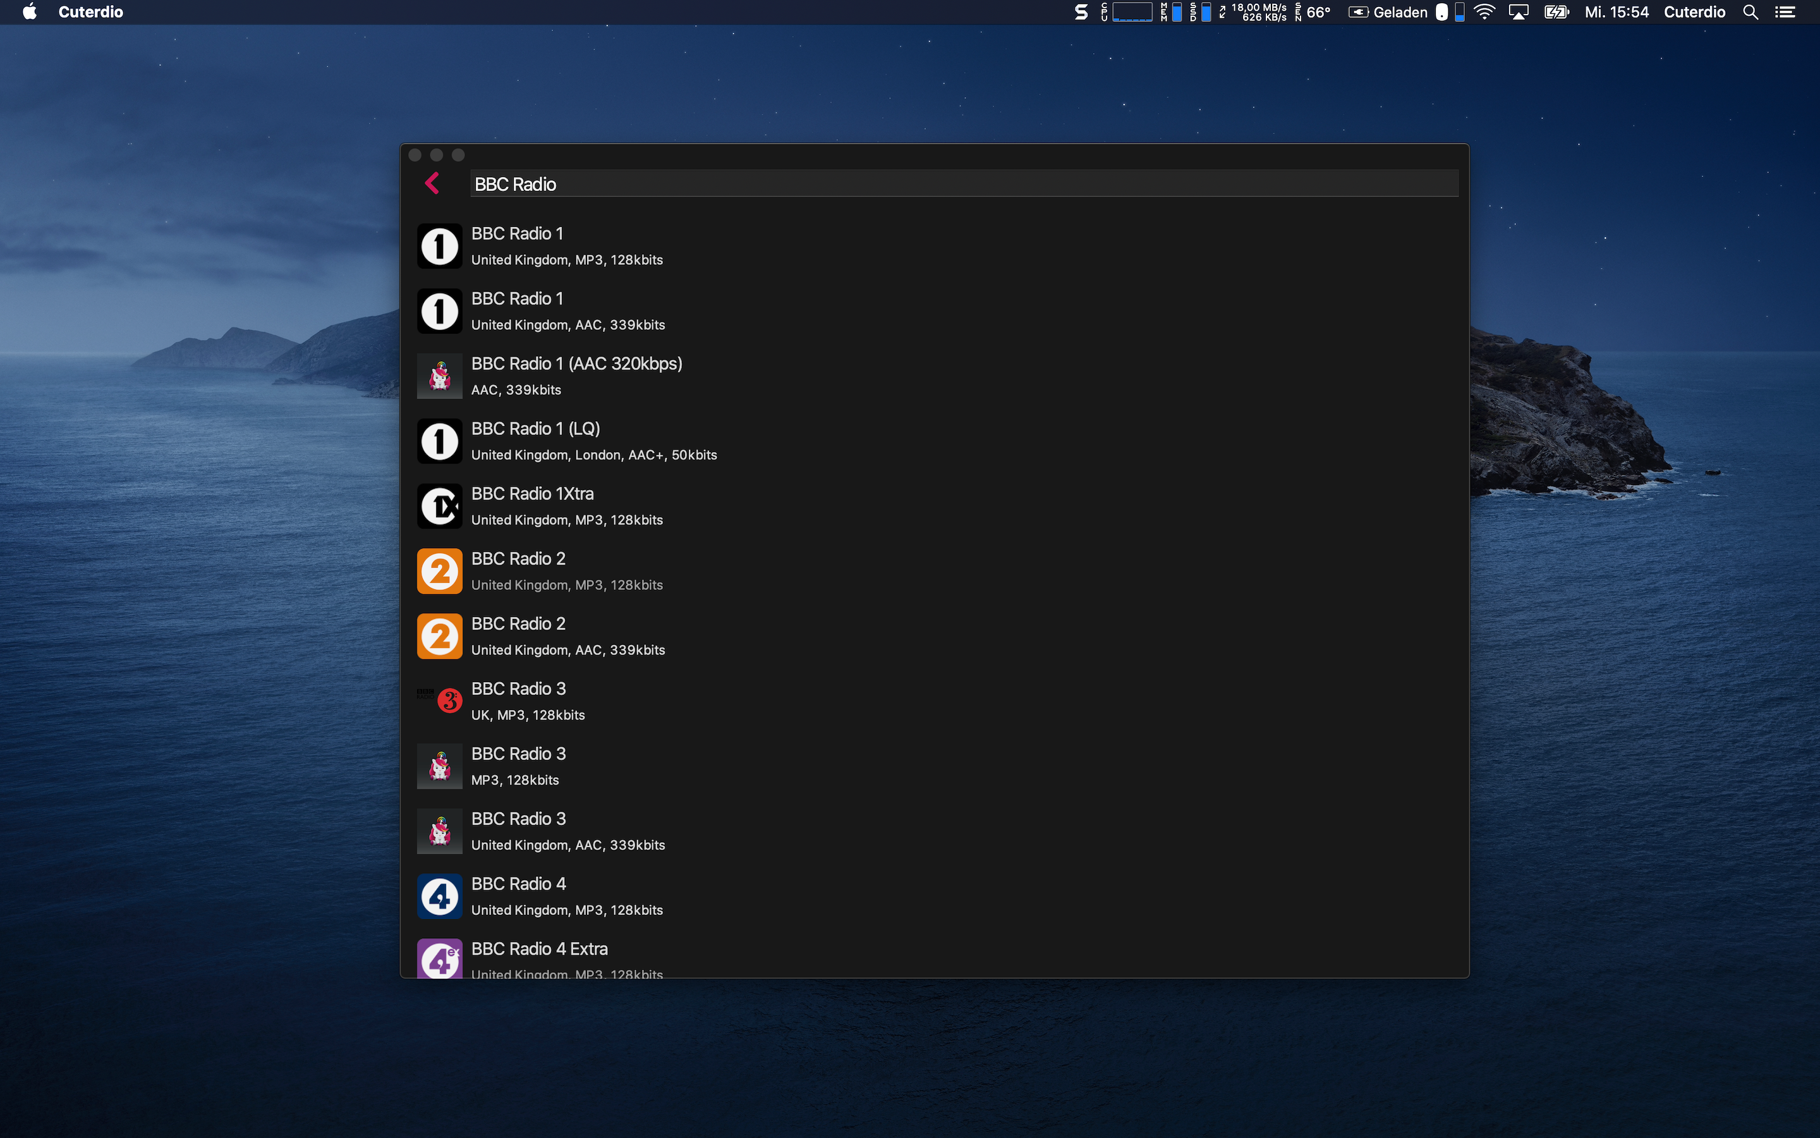Open clock showing Mi. 15:54
The width and height of the screenshot is (1820, 1138).
[1616, 12]
